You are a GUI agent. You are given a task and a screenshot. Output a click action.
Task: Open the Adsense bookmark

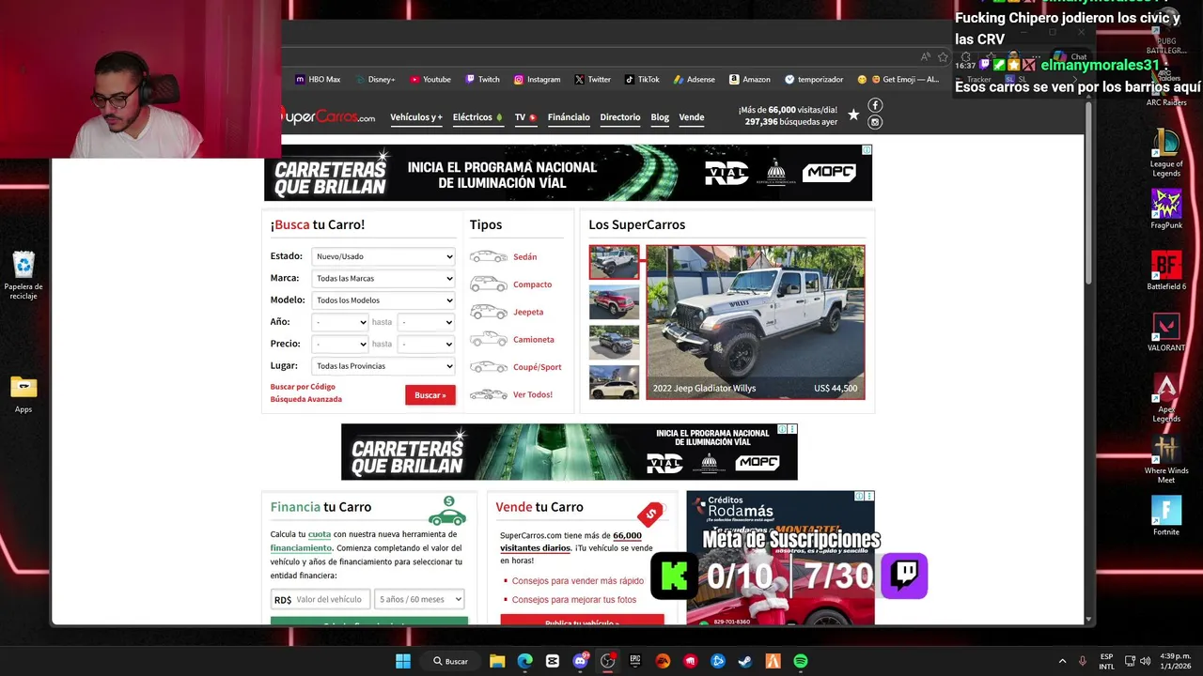695,80
